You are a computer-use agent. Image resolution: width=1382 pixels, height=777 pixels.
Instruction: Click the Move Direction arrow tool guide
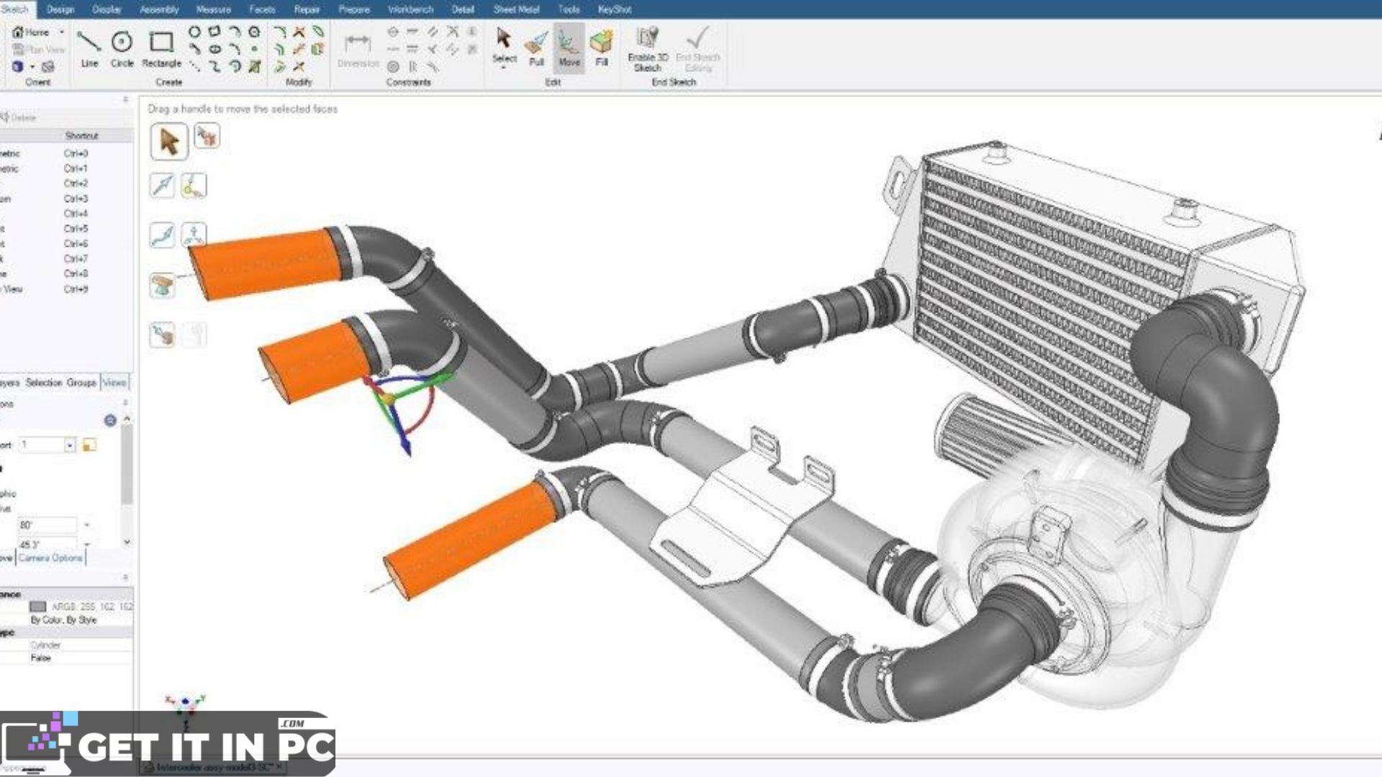pyautogui.click(x=162, y=186)
